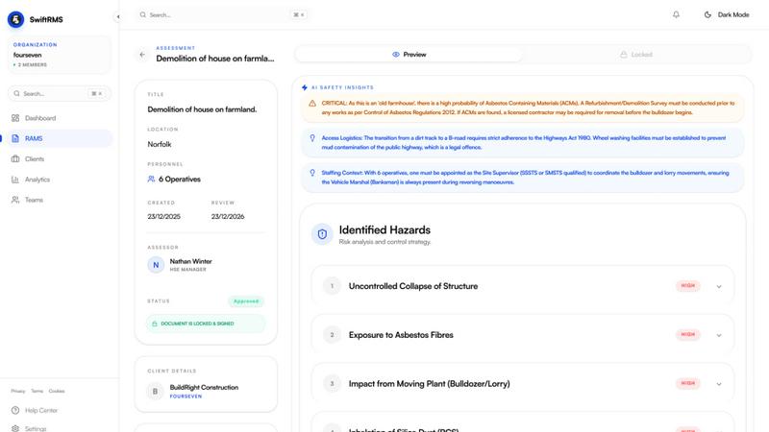Click the review date 23/12/2026
Screen dimensions: 769x432
228,217
